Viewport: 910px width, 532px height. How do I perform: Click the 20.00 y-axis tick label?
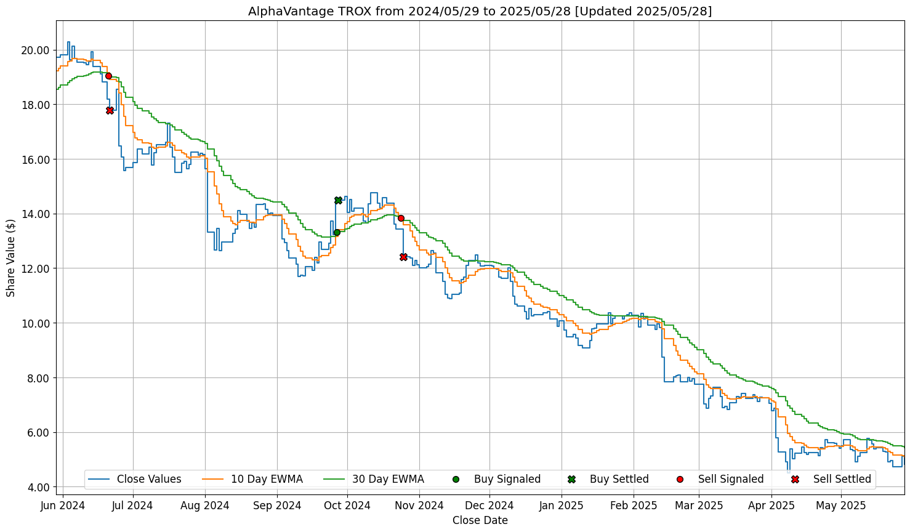36,50
